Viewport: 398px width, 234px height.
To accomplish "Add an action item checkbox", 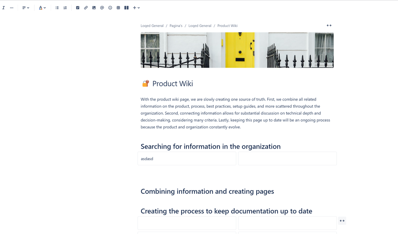I will coord(78,8).
